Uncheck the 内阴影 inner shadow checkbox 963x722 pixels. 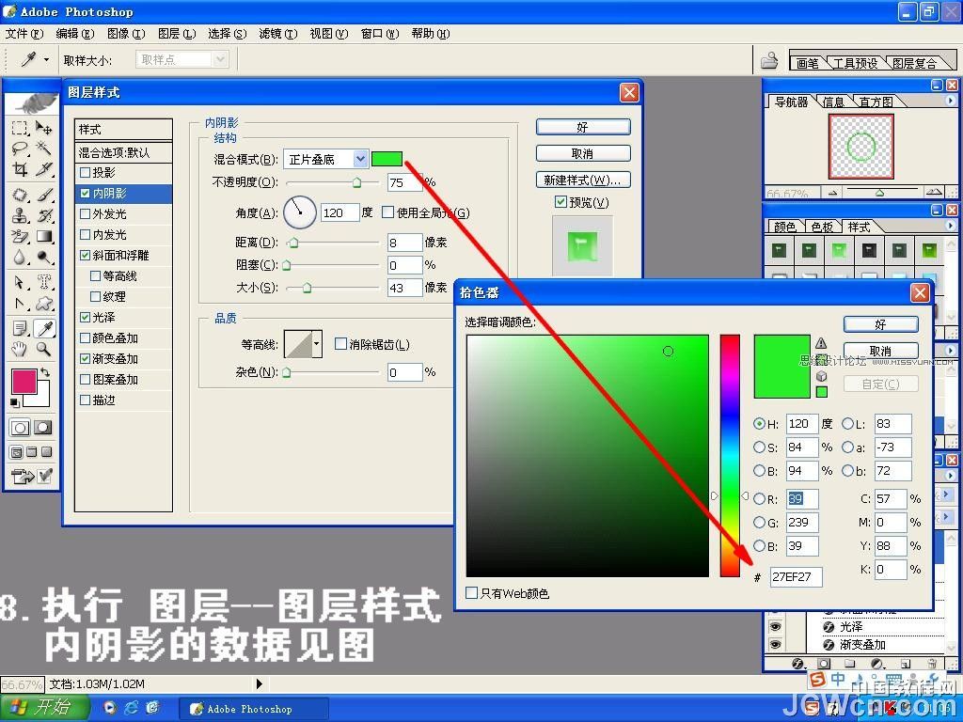[86, 193]
